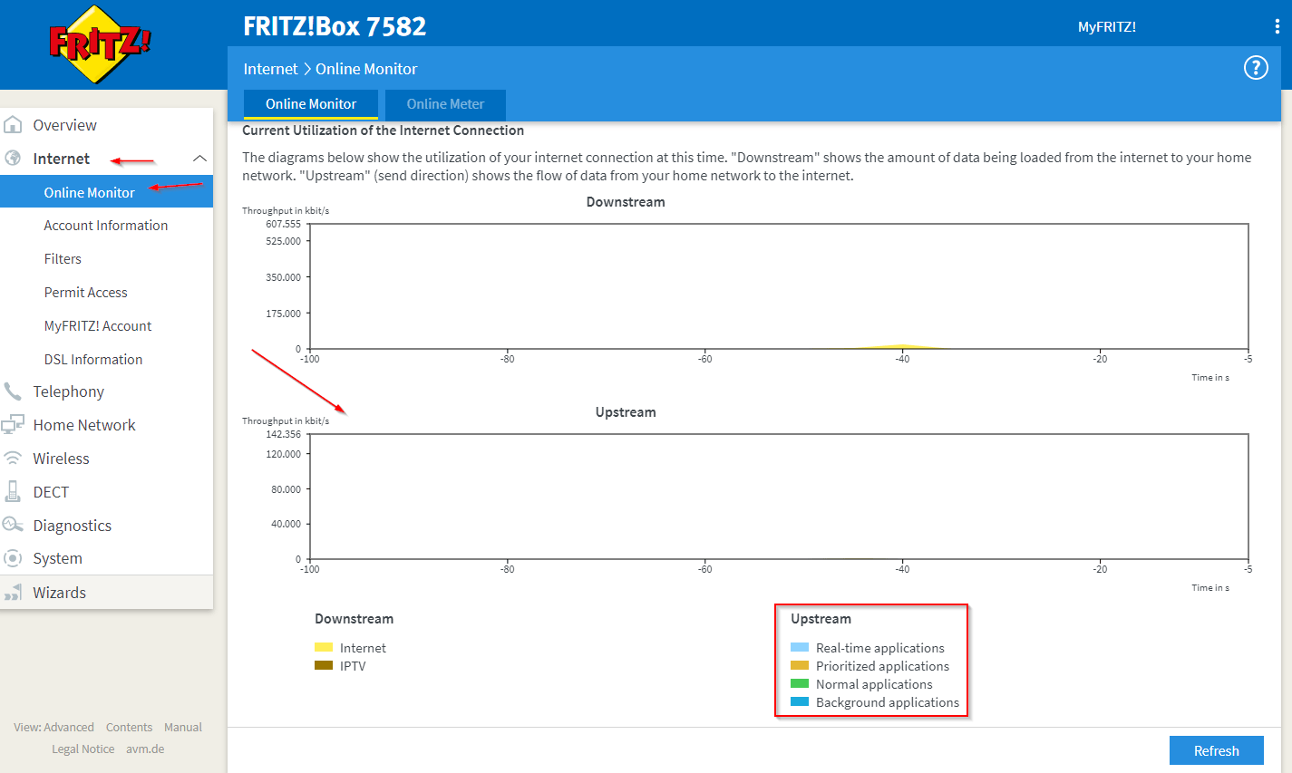The width and height of the screenshot is (1292, 773).
Task: Click the brown IPTV legend swatch
Action: (324, 665)
